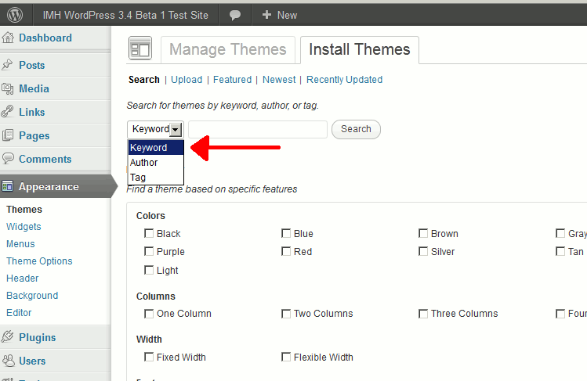
Task: Click the Links chain icon
Action: click(7, 112)
